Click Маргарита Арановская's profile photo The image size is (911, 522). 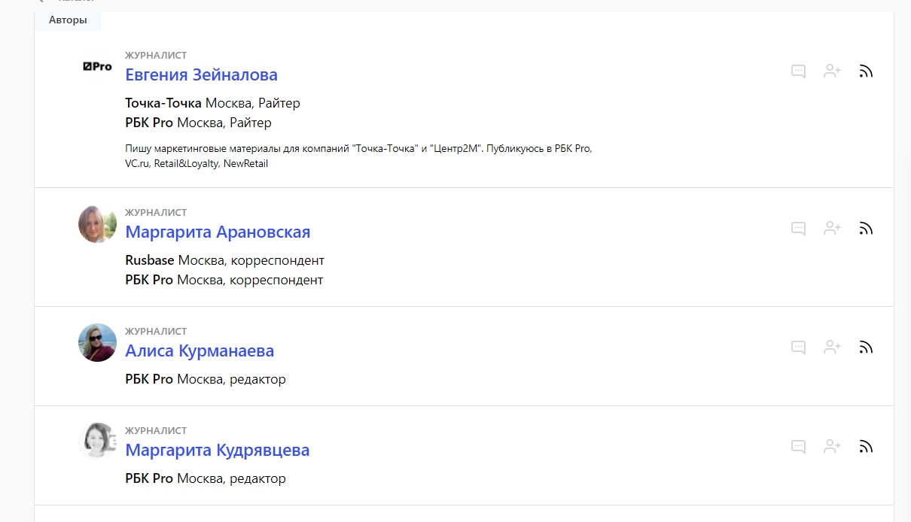coord(97,224)
